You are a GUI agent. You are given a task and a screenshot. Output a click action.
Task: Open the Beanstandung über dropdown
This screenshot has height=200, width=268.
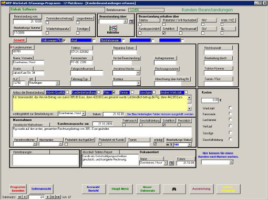[x=126, y=21]
